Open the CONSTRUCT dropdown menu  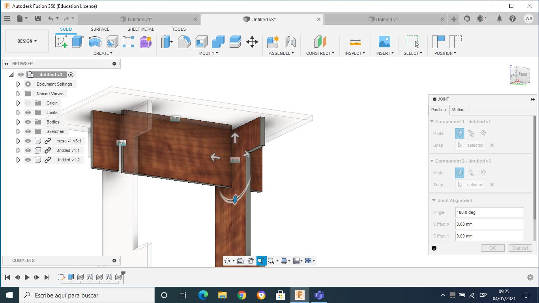point(320,53)
